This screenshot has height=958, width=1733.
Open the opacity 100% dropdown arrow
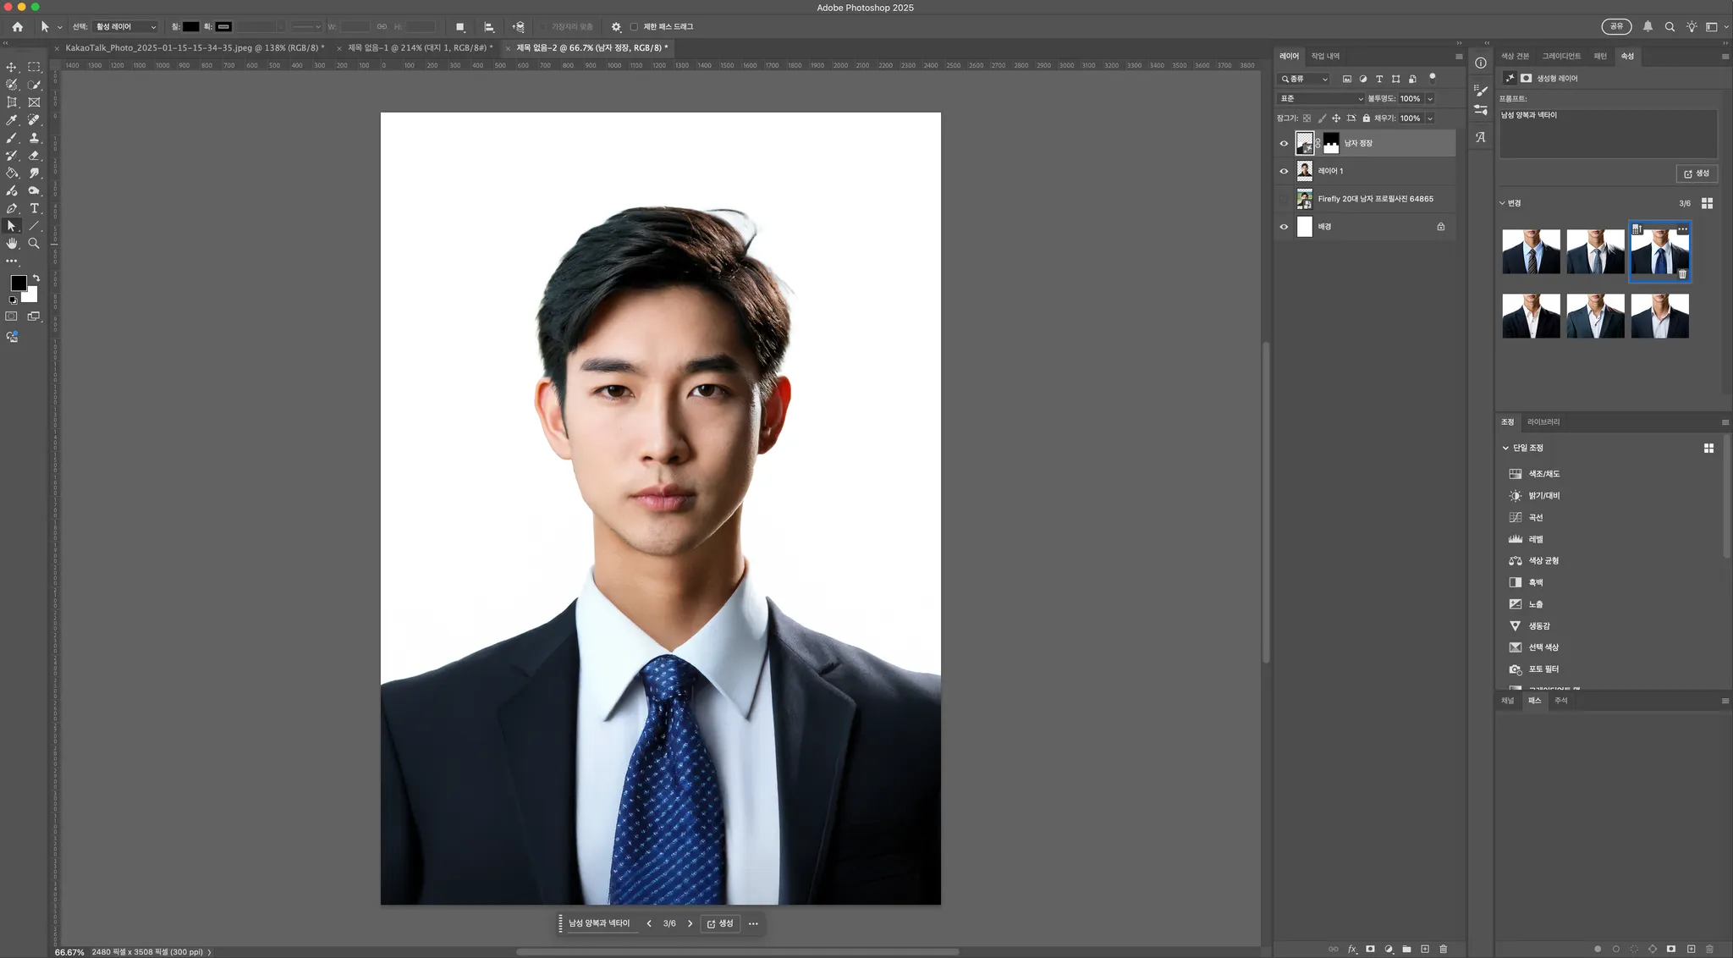[1430, 98]
